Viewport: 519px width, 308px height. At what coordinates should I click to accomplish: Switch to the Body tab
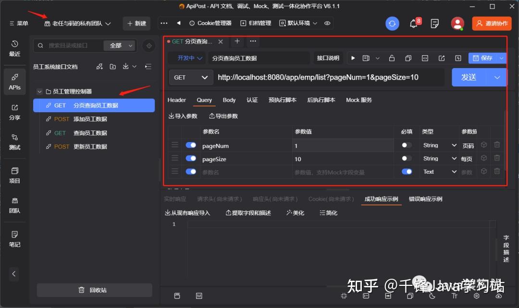(229, 100)
